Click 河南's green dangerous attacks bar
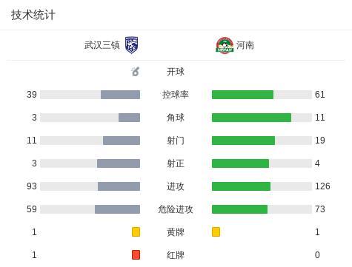The height and width of the screenshot is (267, 352). pyautogui.click(x=239, y=209)
